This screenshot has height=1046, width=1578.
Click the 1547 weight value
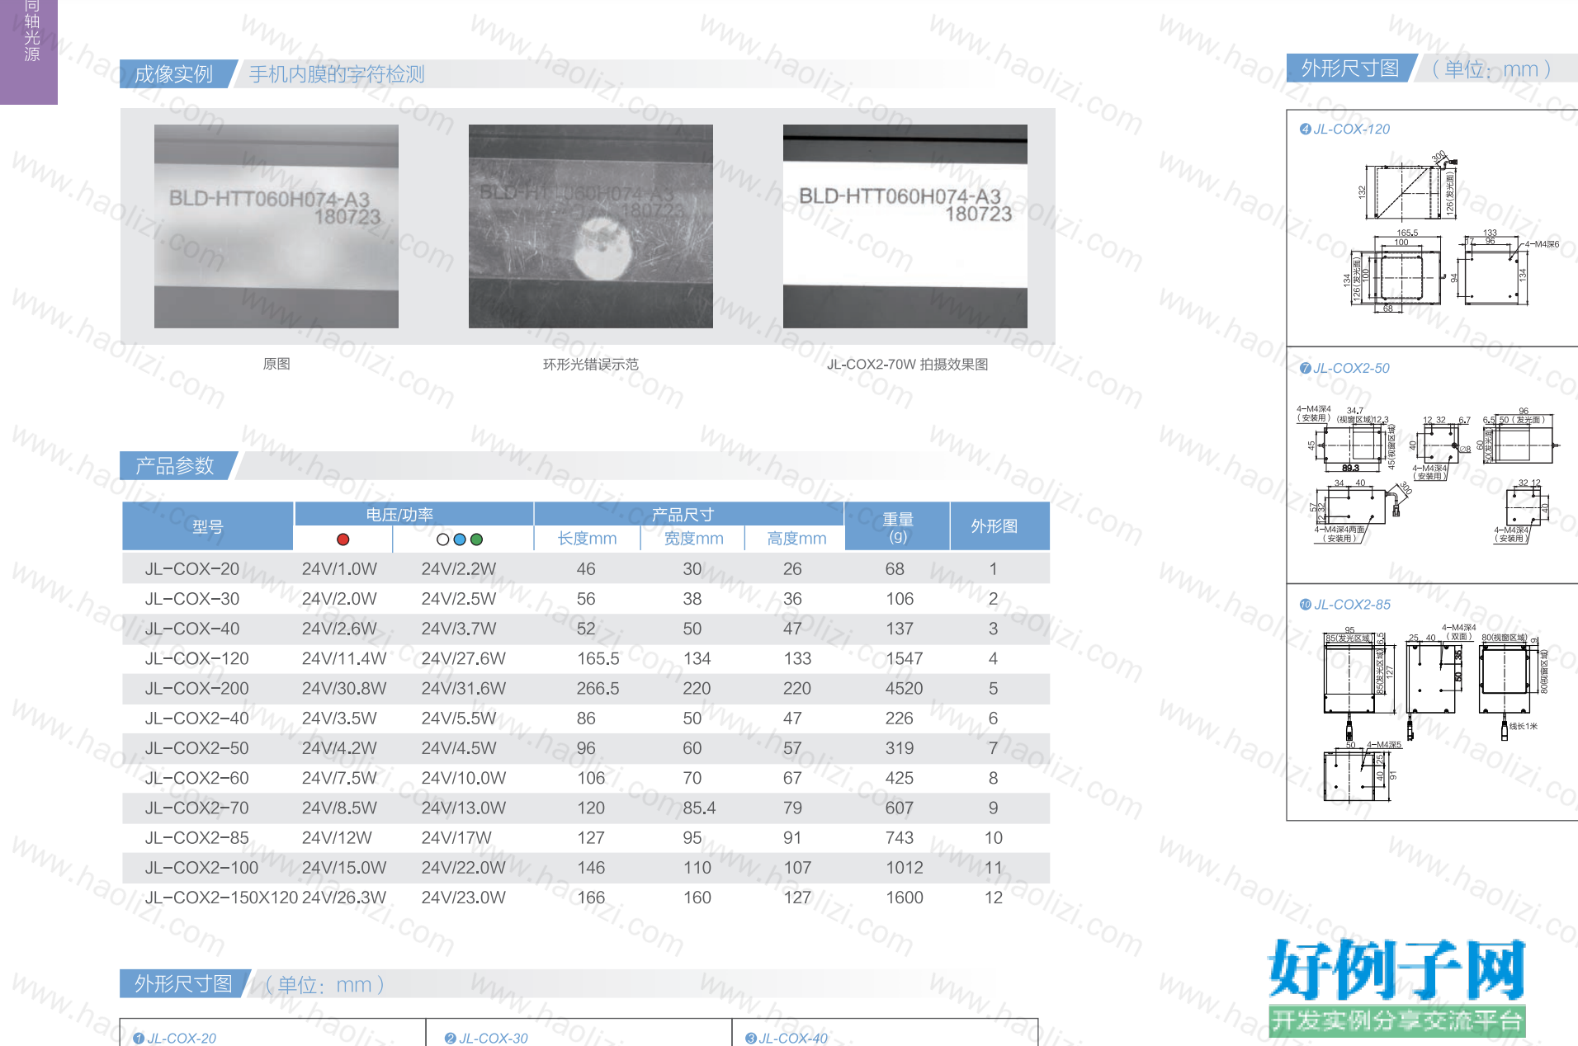(904, 658)
